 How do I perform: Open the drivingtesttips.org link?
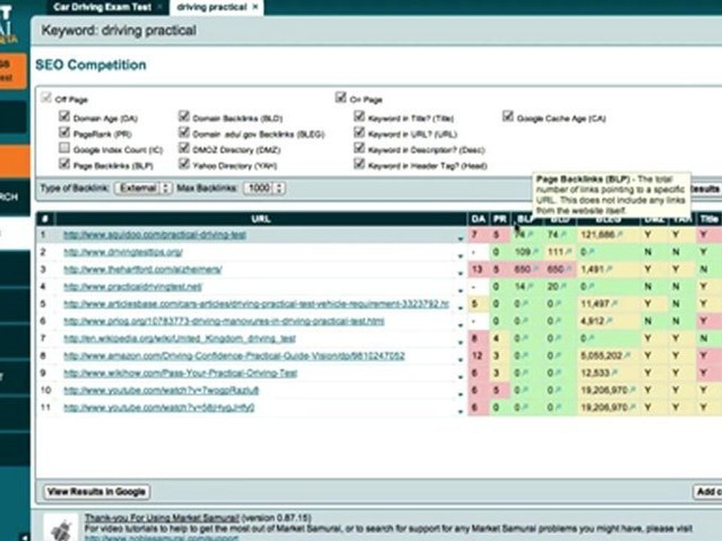tap(123, 252)
